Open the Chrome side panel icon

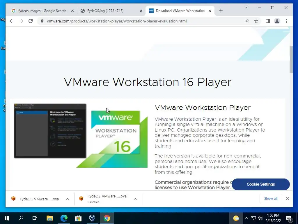point(268,21)
